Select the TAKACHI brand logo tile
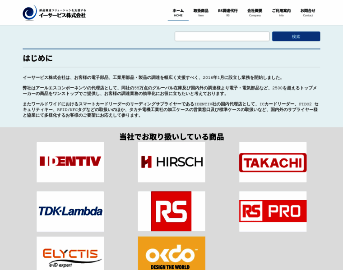 273,162
